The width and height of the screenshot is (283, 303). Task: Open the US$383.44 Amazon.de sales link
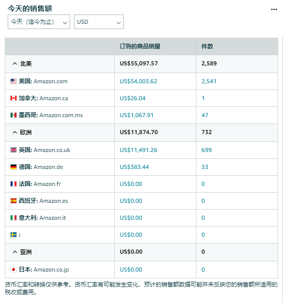click(134, 167)
